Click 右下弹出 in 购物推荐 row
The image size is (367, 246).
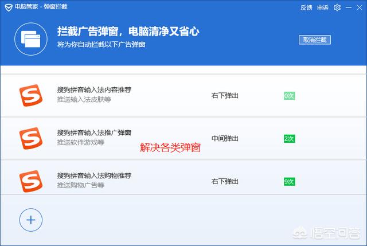click(225, 181)
